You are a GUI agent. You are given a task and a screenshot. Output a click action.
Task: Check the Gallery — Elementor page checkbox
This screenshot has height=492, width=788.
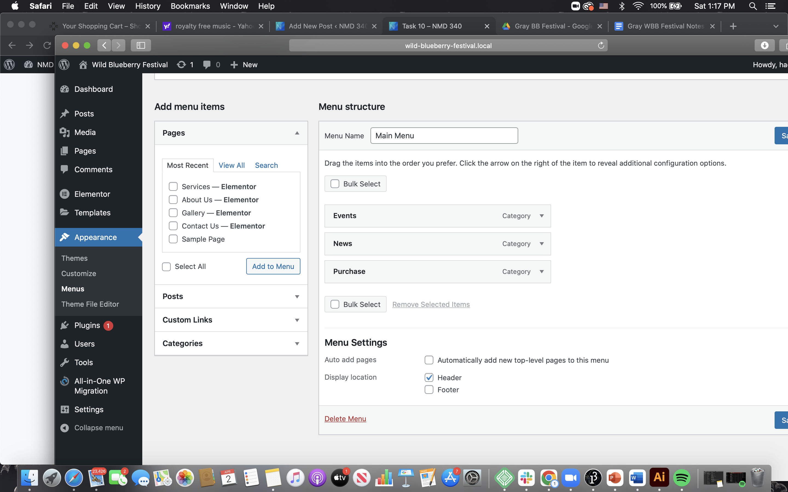(173, 213)
